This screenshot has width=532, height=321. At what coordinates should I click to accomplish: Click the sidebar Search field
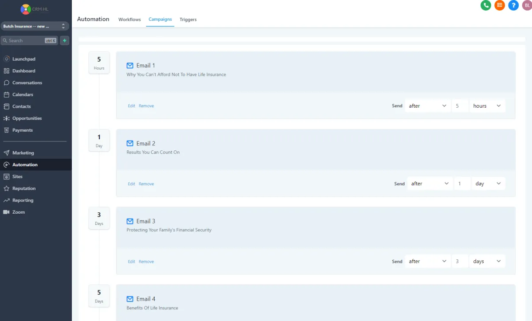[29, 40]
